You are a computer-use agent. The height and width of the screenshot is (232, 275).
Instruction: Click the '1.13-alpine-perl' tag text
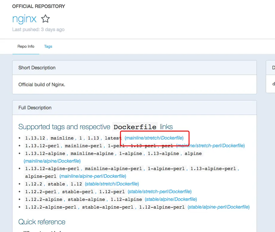(x=213, y=169)
